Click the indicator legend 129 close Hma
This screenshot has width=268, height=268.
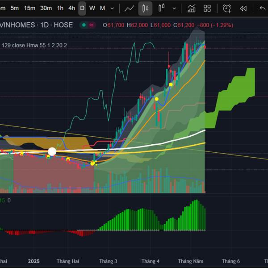pyautogui.click(x=34, y=45)
